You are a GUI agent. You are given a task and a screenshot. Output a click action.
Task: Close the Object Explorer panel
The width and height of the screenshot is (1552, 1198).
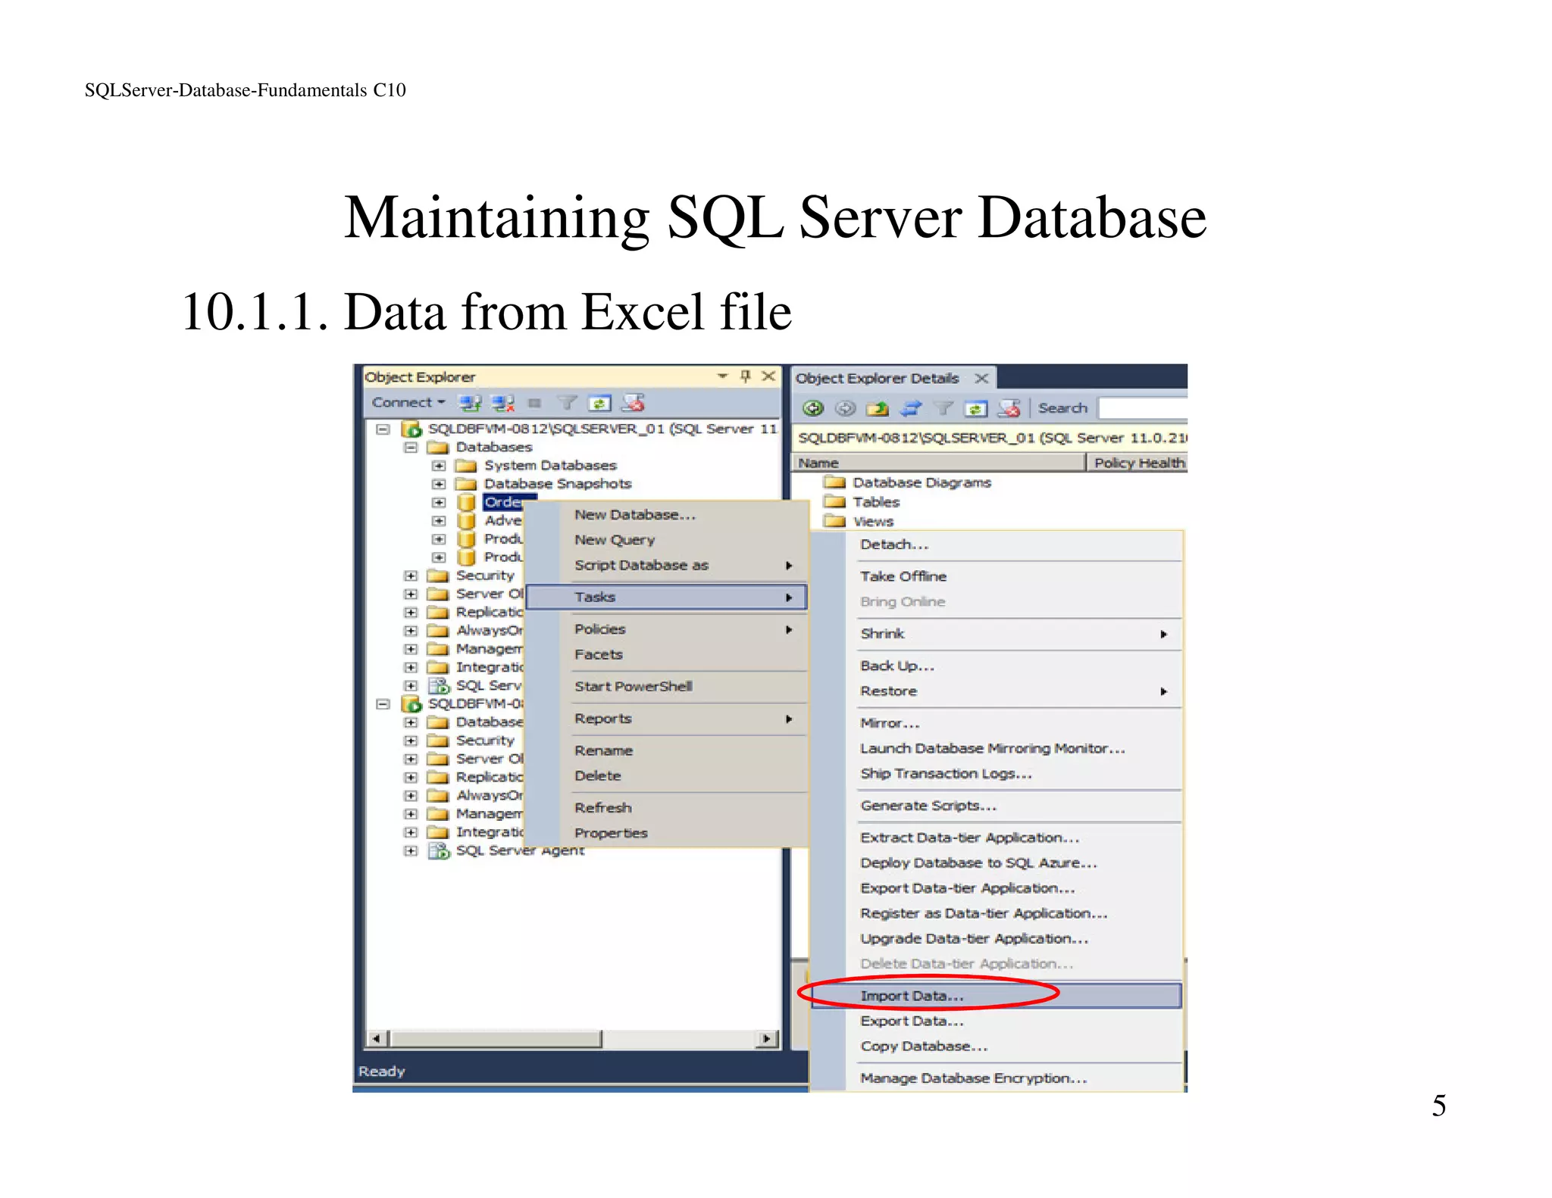click(x=768, y=376)
